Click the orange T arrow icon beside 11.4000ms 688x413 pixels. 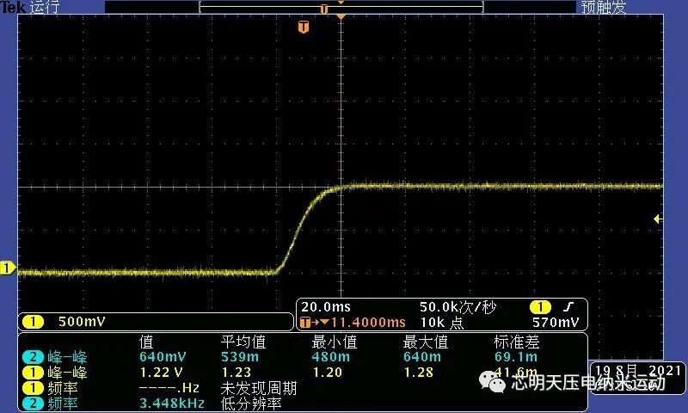point(314,323)
